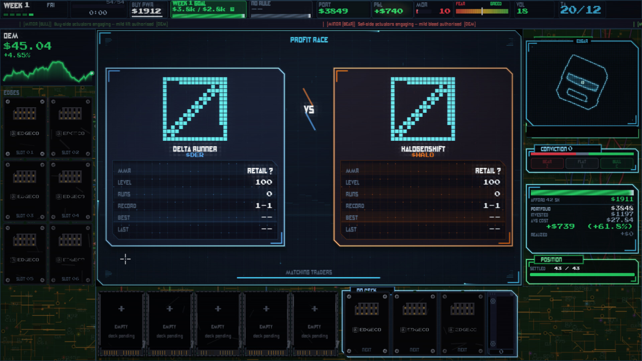This screenshot has width=642, height=361.
Task: Click the Halogenshift pixel avatar
Action: pyautogui.click(x=423, y=109)
